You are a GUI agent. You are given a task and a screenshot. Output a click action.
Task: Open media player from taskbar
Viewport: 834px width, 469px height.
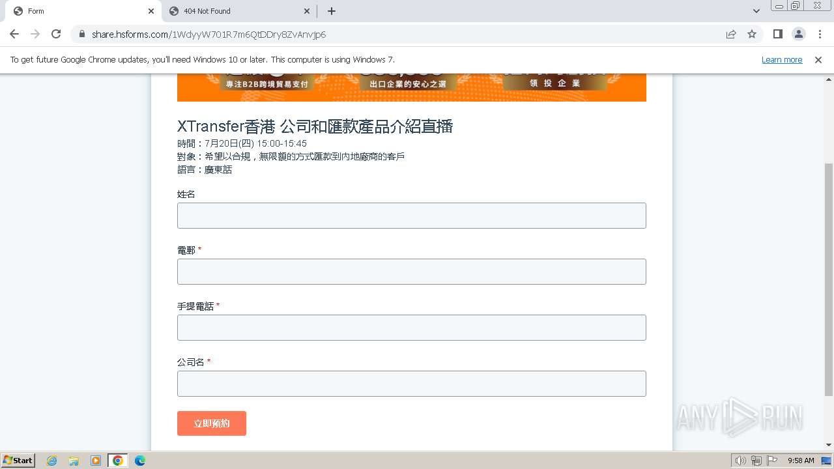(x=96, y=461)
